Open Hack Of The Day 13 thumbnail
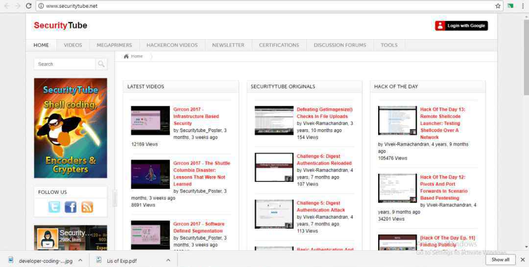529x267 pixels. [x=397, y=120]
